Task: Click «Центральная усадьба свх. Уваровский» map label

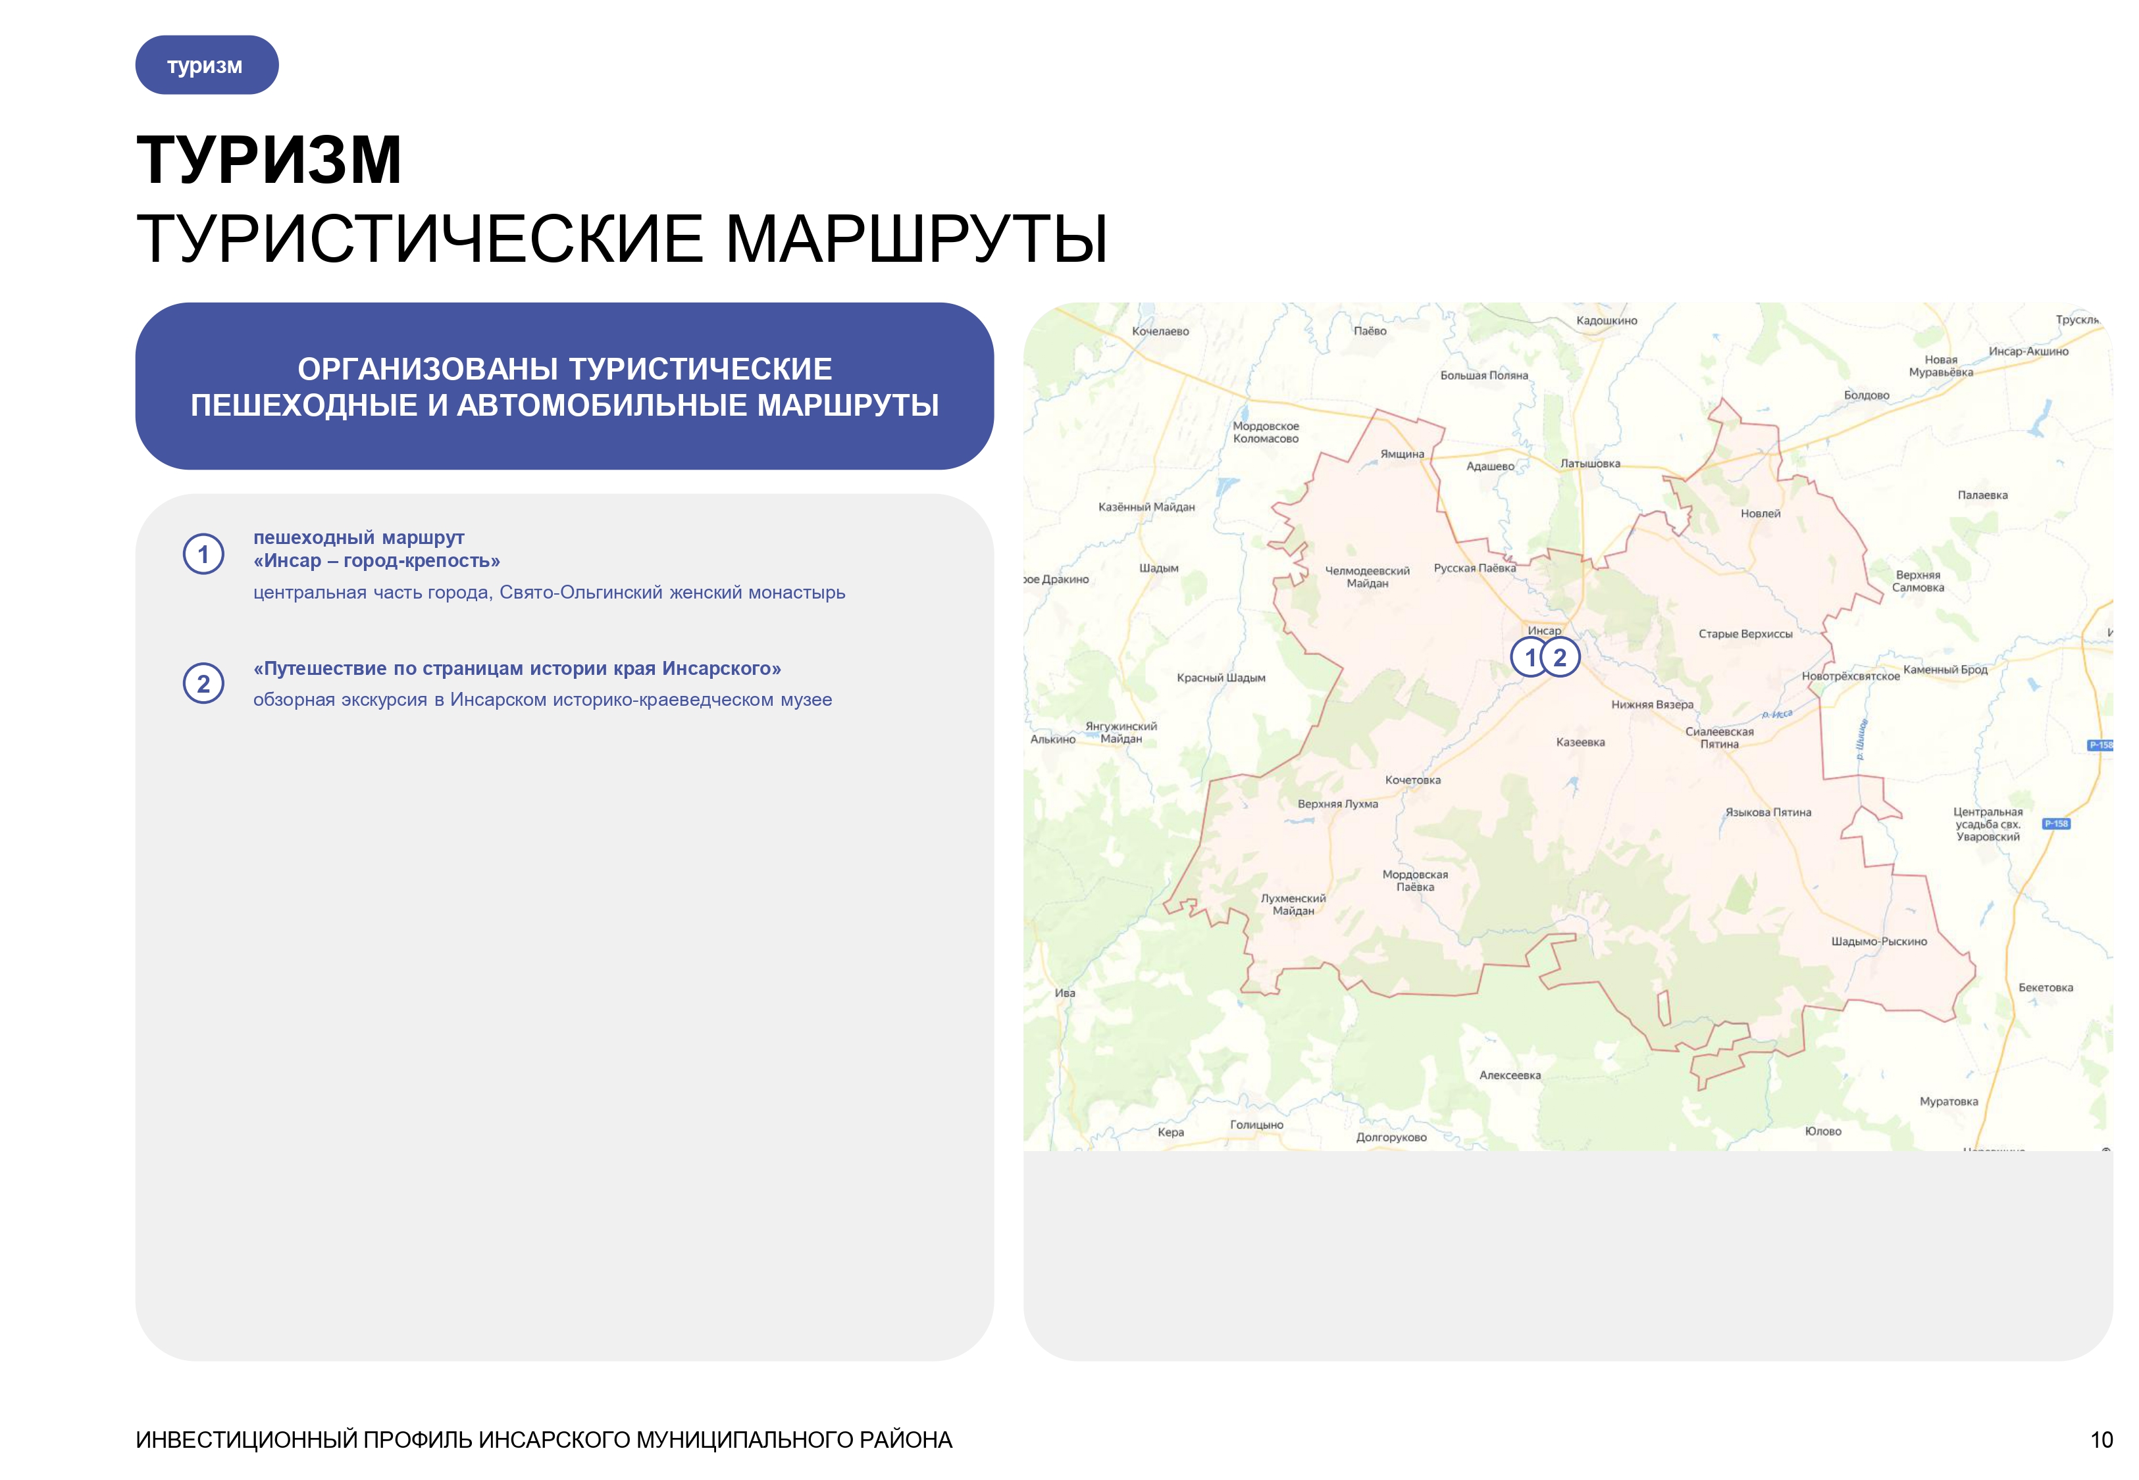Action: click(x=1988, y=824)
